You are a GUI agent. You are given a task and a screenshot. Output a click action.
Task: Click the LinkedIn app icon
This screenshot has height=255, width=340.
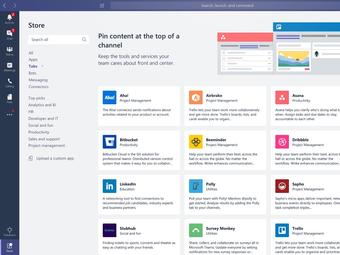(109, 186)
